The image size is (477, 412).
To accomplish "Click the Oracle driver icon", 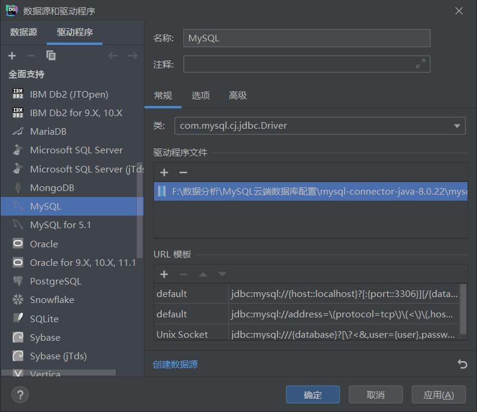I will tap(18, 244).
